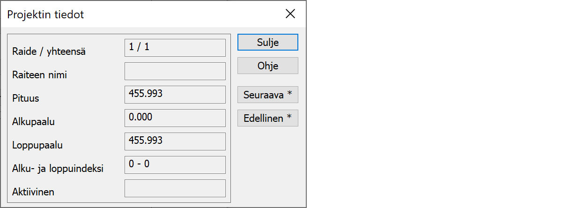Select the Alku- ja loppuindeksi field
Screen dimensions: 562x208
pos(175,165)
